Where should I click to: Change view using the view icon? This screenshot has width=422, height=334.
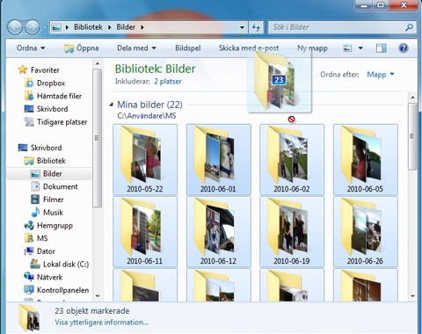pos(347,48)
